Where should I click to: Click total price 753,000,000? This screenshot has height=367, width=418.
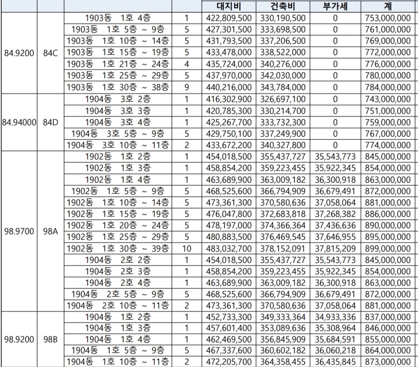click(x=388, y=18)
